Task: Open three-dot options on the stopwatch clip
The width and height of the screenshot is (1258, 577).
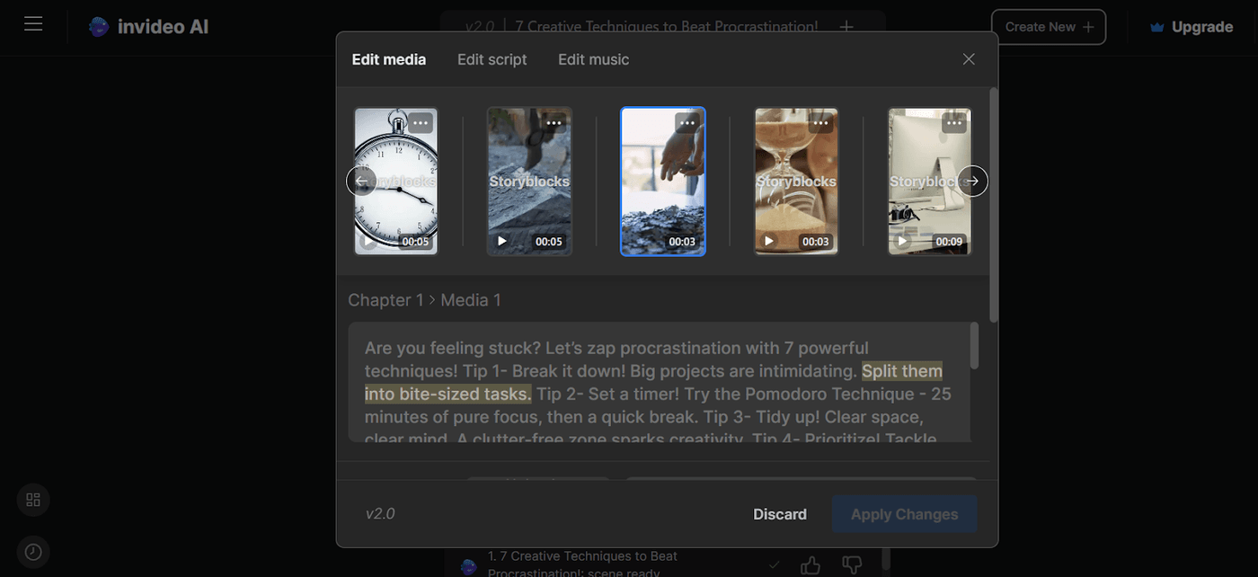Action: 420,122
